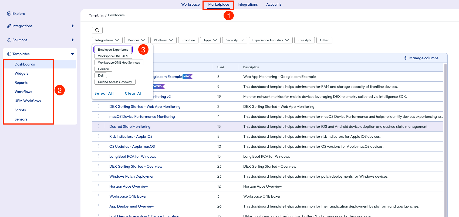Click the Integrations rocket icon in sidebar
Viewport: 459px width, 217px height.
tap(9, 26)
